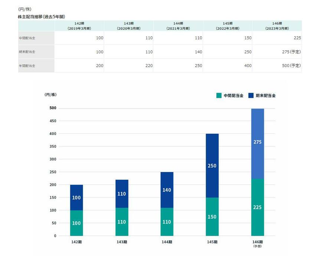Select the 年間配当金 row header
The width and height of the screenshot is (323, 256).
point(28,66)
